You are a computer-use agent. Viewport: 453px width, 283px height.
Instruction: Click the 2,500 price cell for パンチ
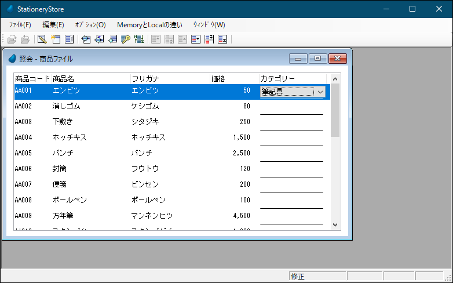coord(241,153)
